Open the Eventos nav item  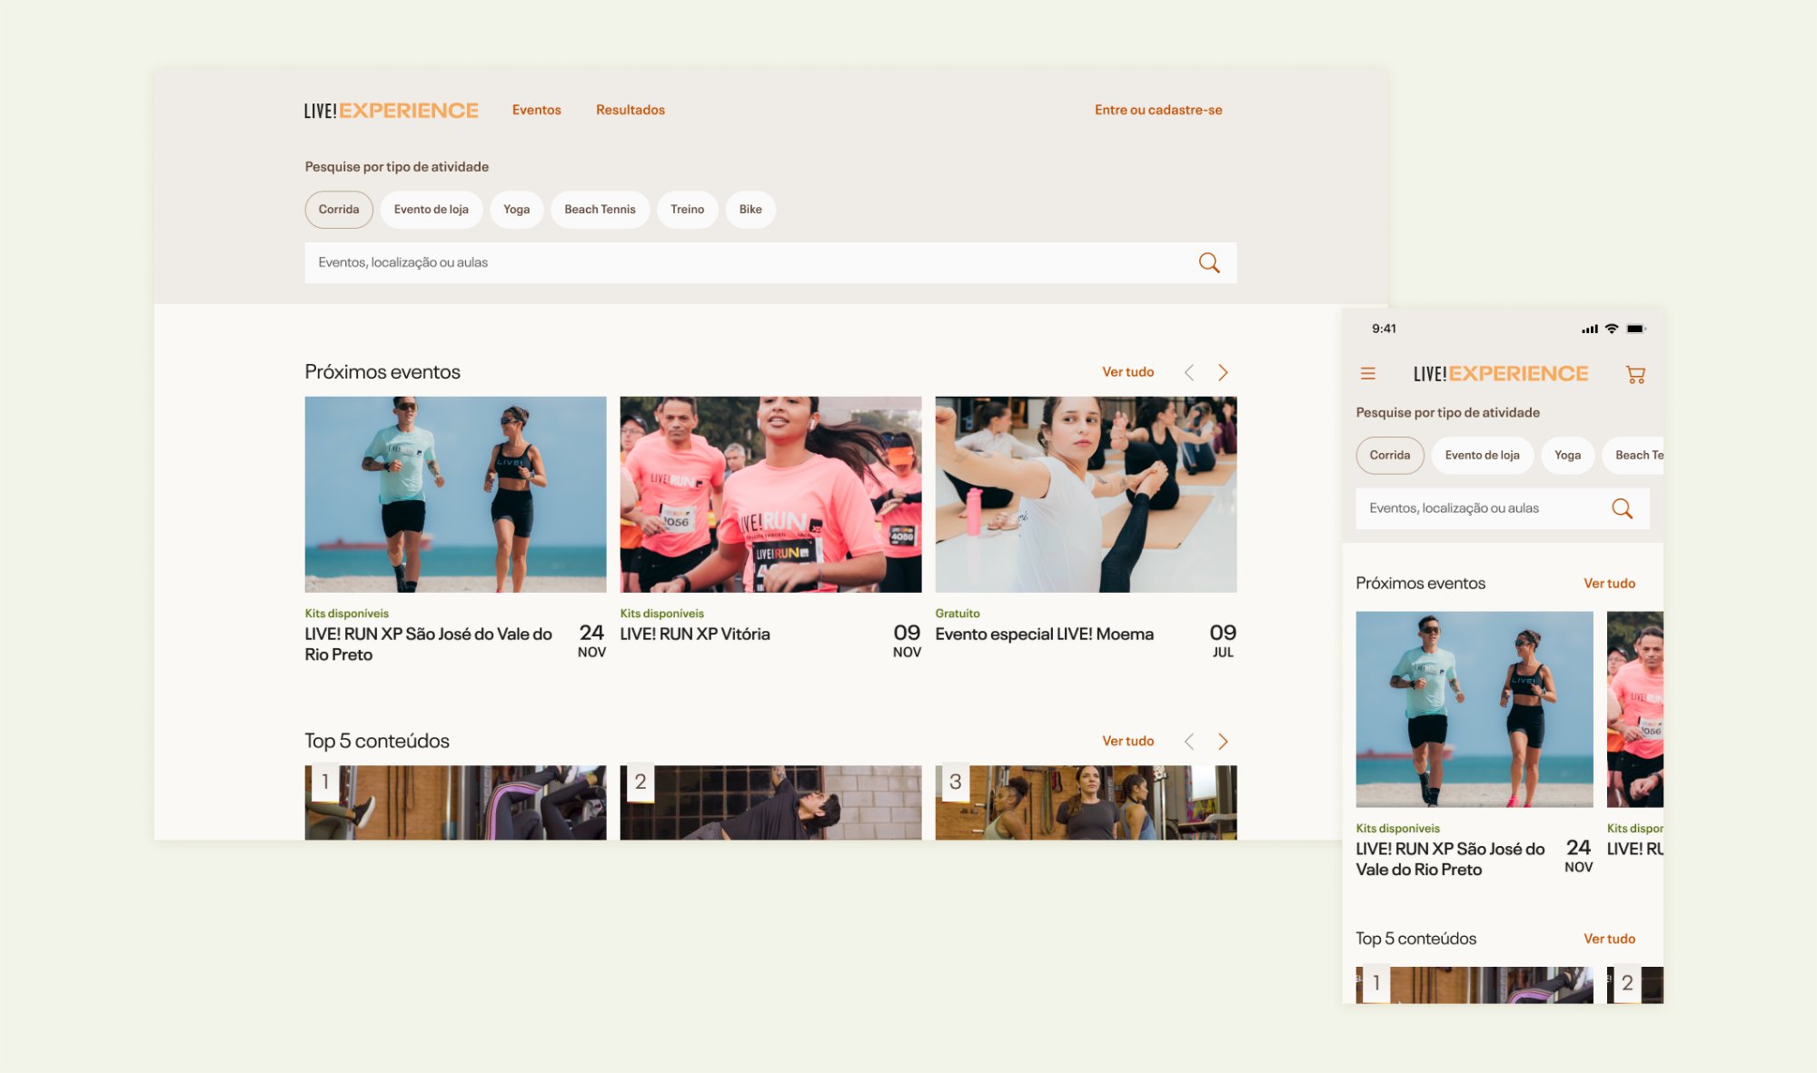click(536, 110)
